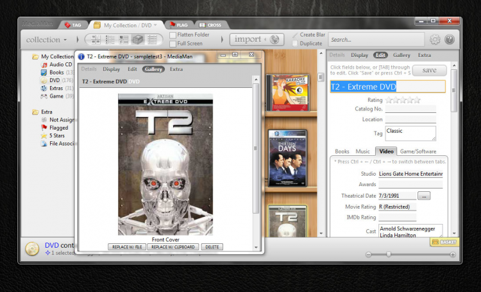Select the My Collection root folder
The width and height of the screenshot is (481, 292).
(53, 56)
